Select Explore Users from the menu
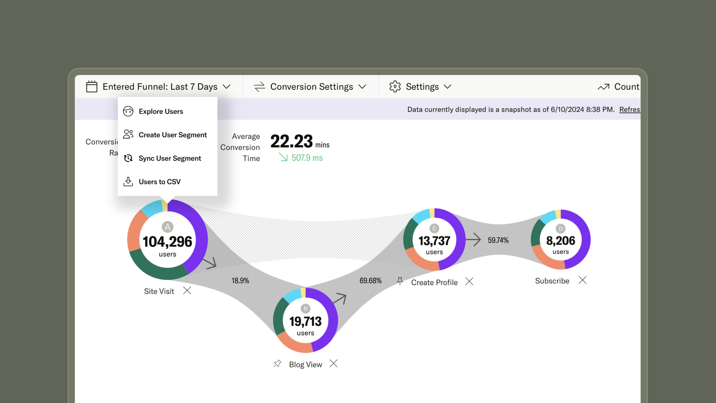 [x=161, y=111]
